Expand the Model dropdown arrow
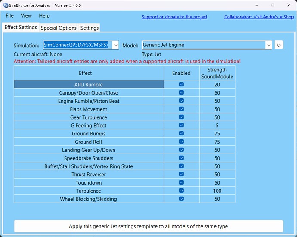 click(x=269, y=45)
